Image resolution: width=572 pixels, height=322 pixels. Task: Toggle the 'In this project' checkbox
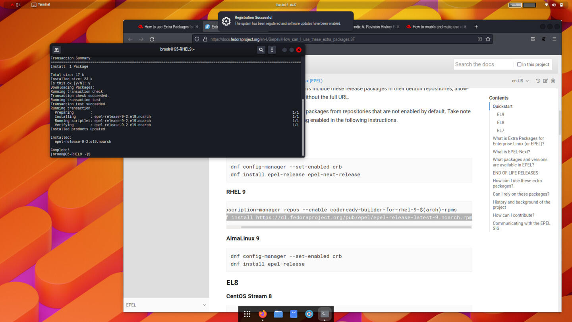pyautogui.click(x=519, y=64)
